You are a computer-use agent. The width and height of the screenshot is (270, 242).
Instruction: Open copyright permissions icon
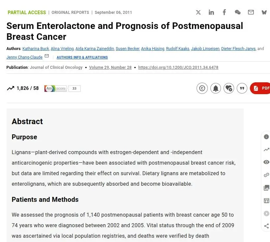tap(202, 88)
